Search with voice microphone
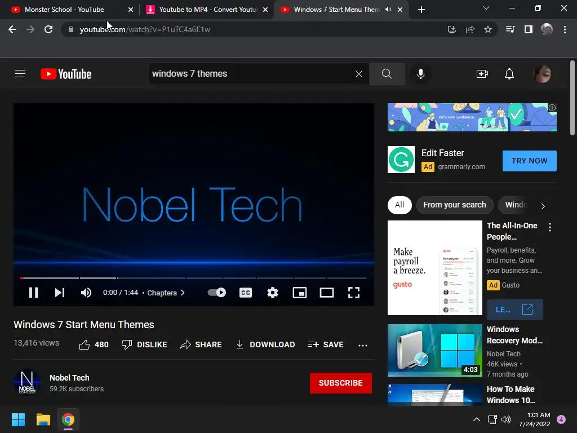Image resolution: width=577 pixels, height=433 pixels. point(420,74)
